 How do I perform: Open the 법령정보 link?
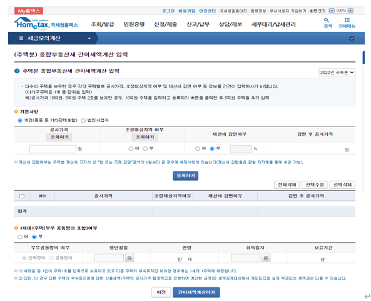coord(258,11)
